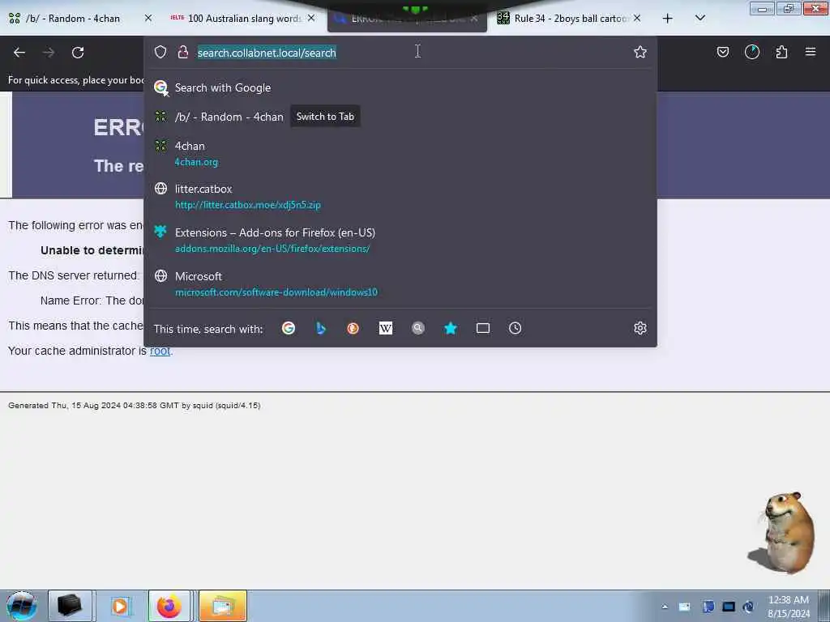This screenshot has width=830, height=622.
Task: Show hidden system tray icons
Action: click(x=665, y=607)
